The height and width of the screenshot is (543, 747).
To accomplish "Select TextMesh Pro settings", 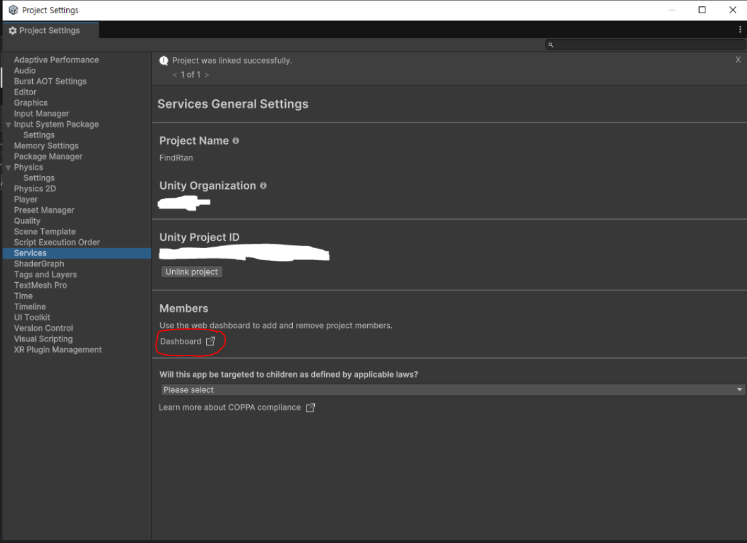I will click(x=40, y=285).
